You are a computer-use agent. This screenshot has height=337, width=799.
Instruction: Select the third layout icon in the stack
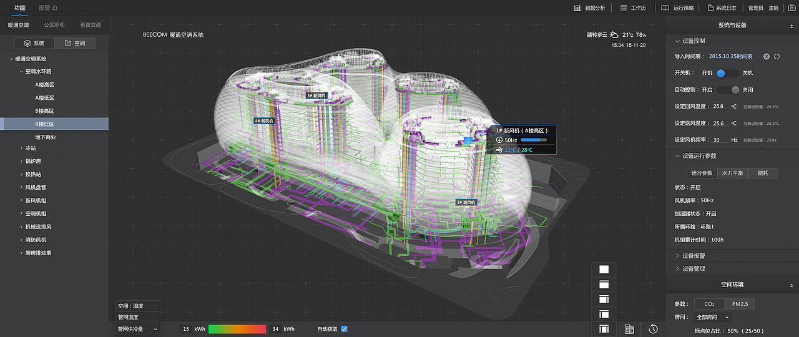point(604,300)
